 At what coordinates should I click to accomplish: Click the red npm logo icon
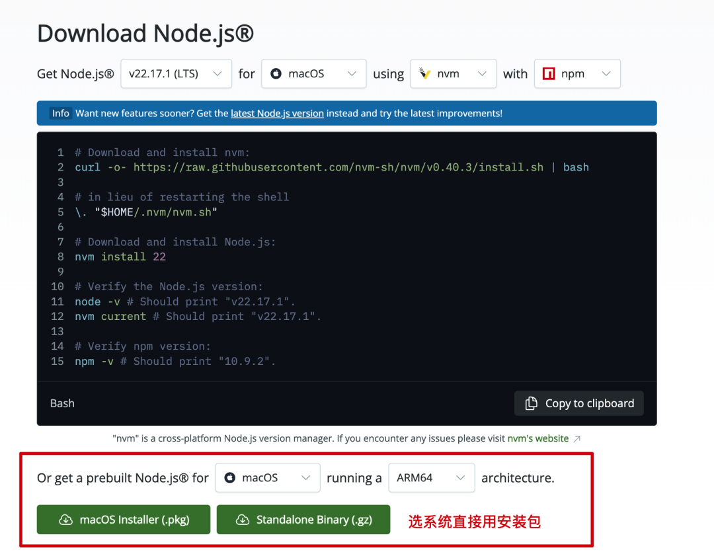click(549, 74)
